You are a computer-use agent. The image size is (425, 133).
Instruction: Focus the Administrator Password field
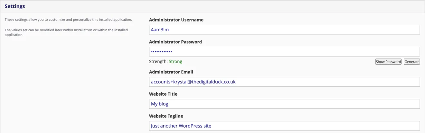284,51
